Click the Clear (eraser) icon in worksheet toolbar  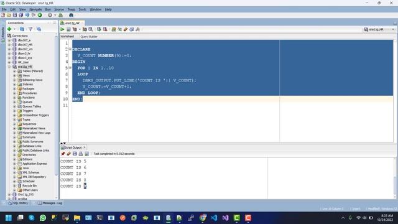(126, 29)
